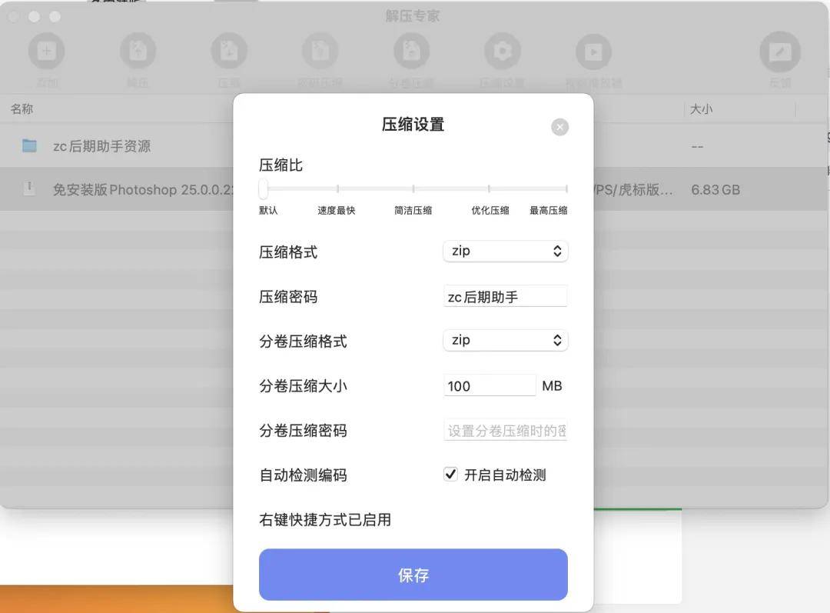Image resolution: width=830 pixels, height=613 pixels.
Task: Click the 压缩比 label
Action: (x=281, y=165)
